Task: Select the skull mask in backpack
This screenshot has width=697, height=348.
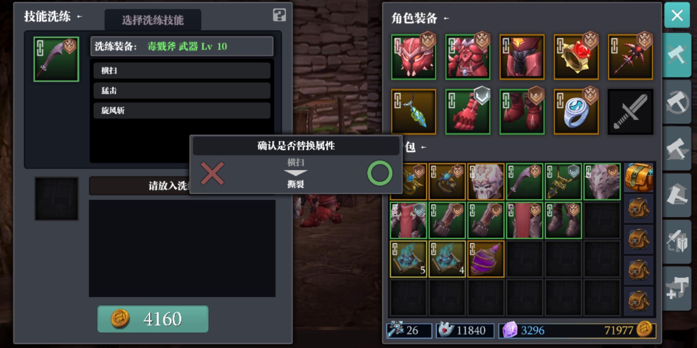Action: click(x=486, y=182)
